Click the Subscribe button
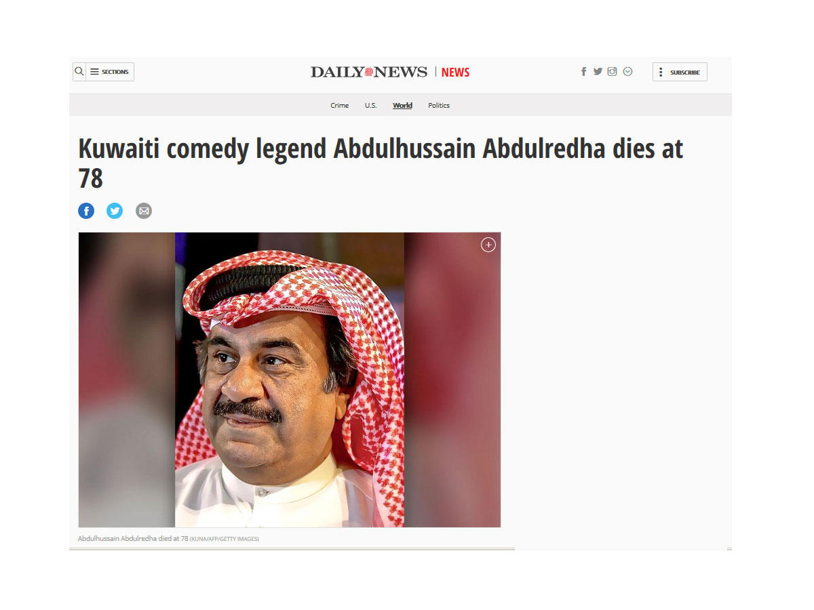Viewport: 814px width, 610px height. 680,72
